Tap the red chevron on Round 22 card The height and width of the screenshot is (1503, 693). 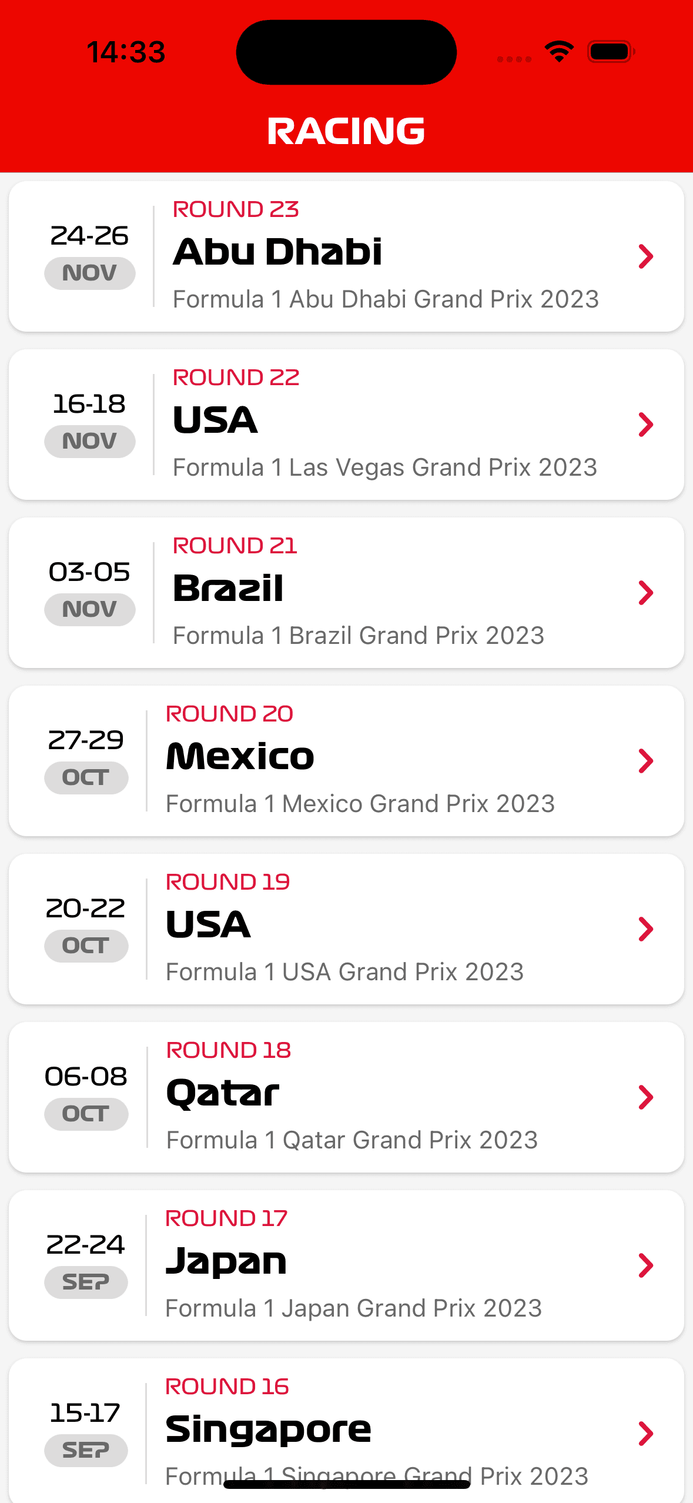pyautogui.click(x=645, y=425)
